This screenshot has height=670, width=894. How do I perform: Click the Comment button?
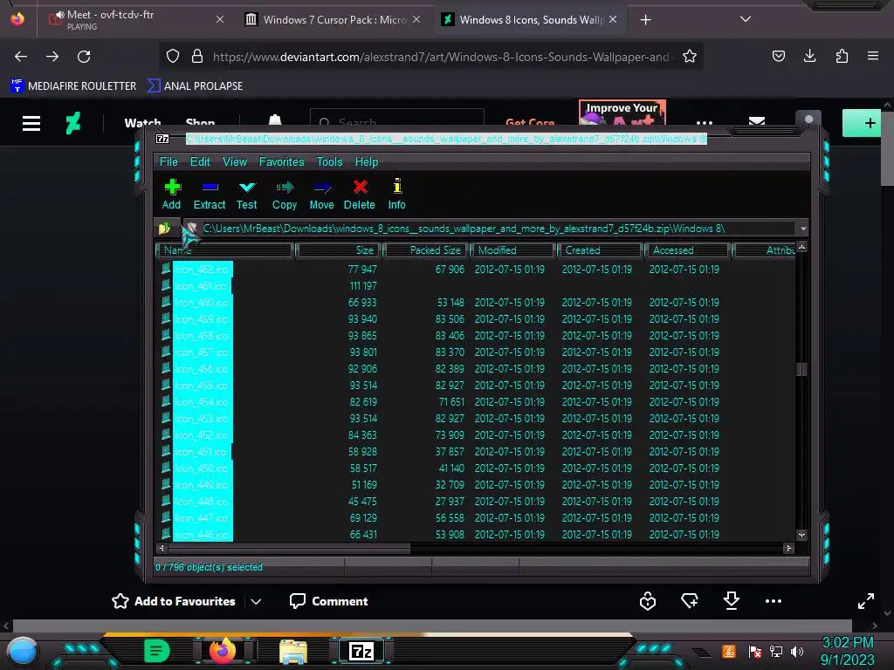pos(329,601)
